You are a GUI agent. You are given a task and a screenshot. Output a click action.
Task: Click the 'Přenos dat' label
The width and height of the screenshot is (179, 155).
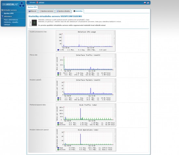pyautogui.click(x=34, y=55)
